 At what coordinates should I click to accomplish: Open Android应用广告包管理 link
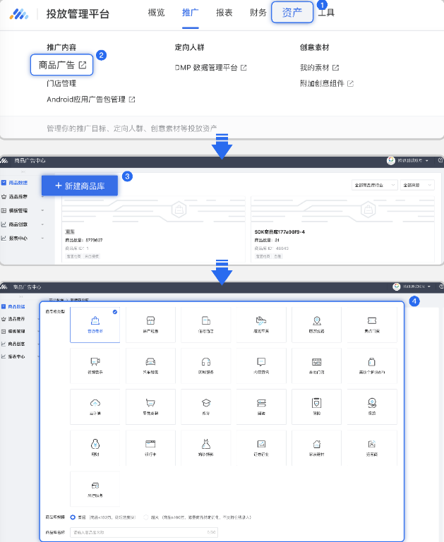coord(91,100)
